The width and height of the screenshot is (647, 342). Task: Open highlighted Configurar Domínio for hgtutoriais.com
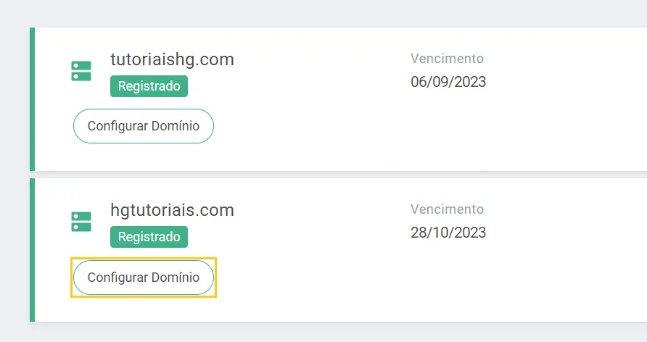[x=144, y=278]
